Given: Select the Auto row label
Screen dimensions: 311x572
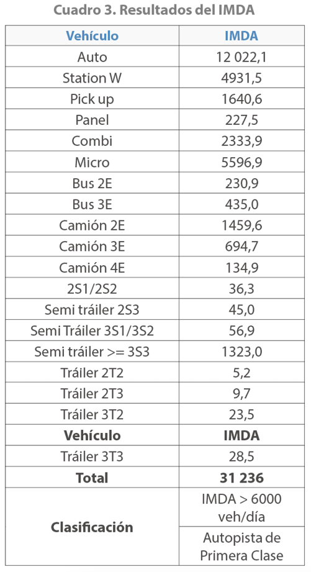Looking at the screenshot, I should pyautogui.click(x=92, y=57).
